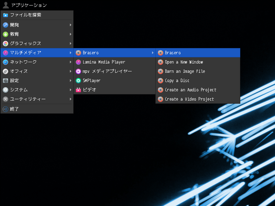This screenshot has width=275, height=206.
Task: Click the Create a Video Project icon
Action: 161,99
